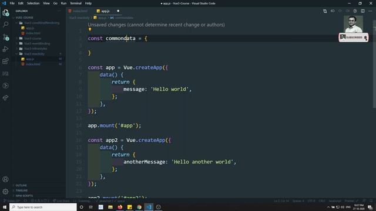Open Cortana circle on taskbar

pyautogui.click(x=81, y=207)
